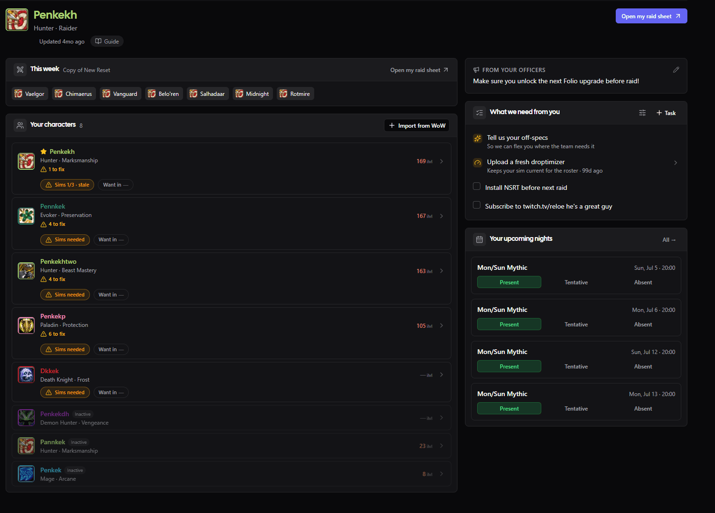Click Sims needed badge on Dkkek
This screenshot has height=513, width=715.
pos(65,392)
